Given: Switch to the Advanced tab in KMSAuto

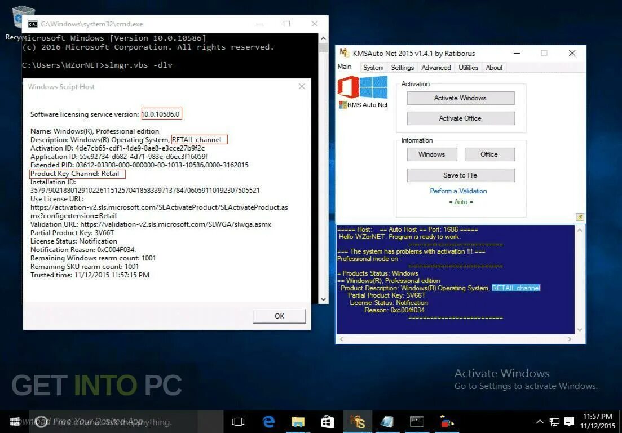Looking at the screenshot, I should tap(436, 68).
